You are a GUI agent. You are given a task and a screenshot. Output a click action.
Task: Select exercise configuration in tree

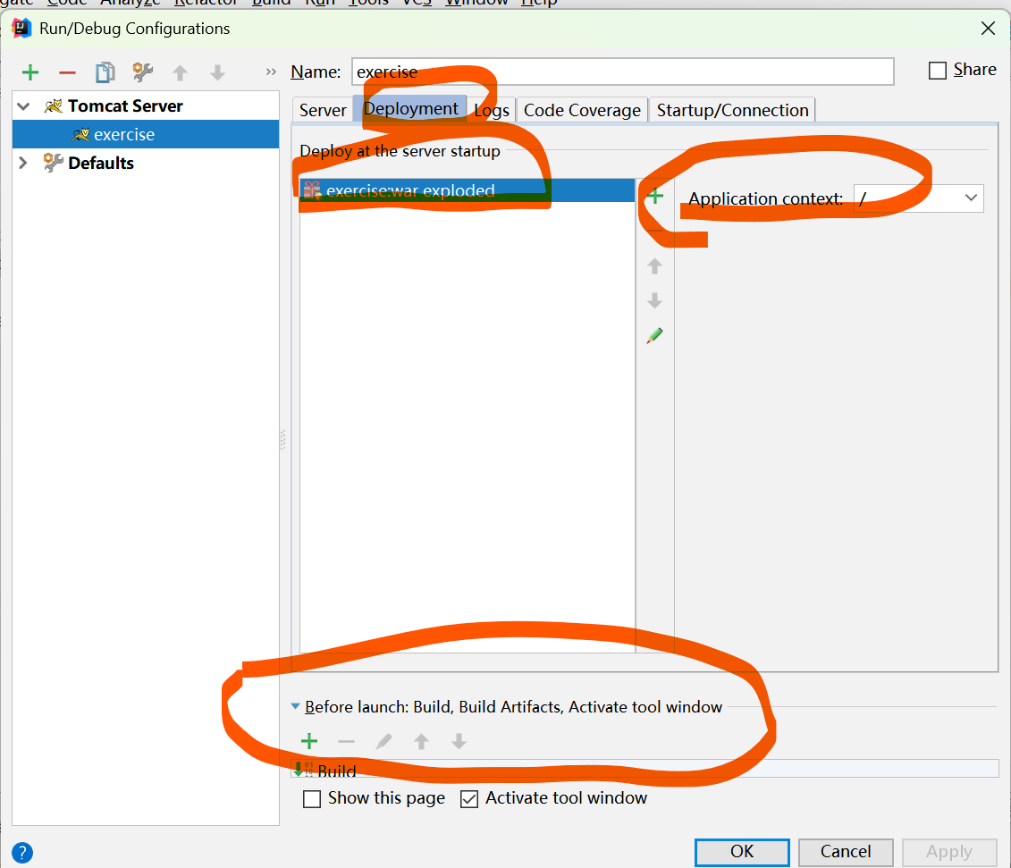(x=146, y=134)
